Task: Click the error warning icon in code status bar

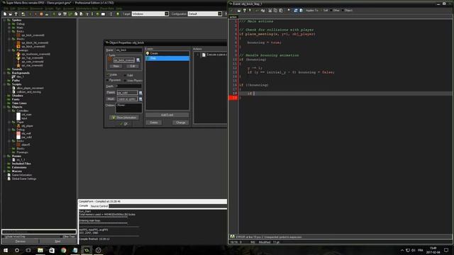Action: [x=232, y=237]
